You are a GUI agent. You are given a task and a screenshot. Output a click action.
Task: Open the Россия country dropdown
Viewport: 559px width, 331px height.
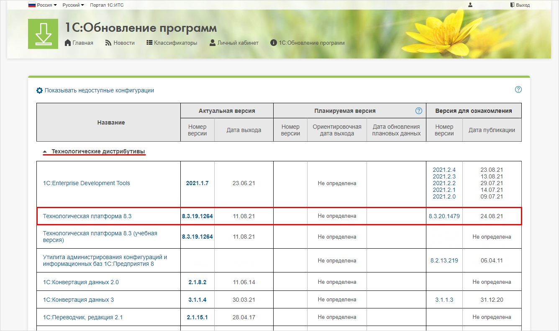tap(43, 5)
